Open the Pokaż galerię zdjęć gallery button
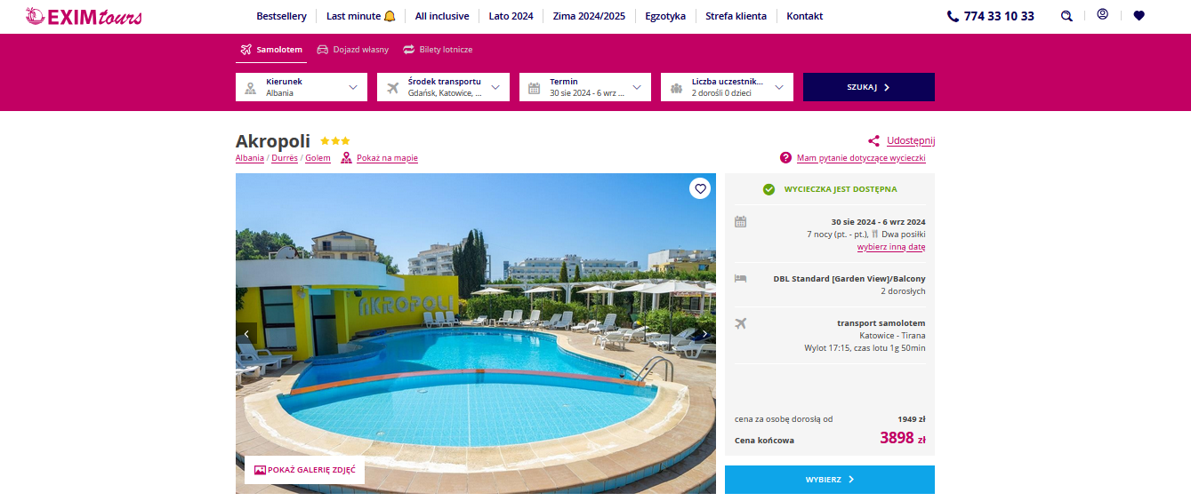This screenshot has height=501, width=1191. [304, 470]
